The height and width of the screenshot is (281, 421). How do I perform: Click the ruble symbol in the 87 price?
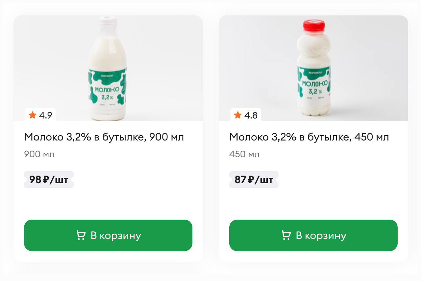(x=251, y=180)
